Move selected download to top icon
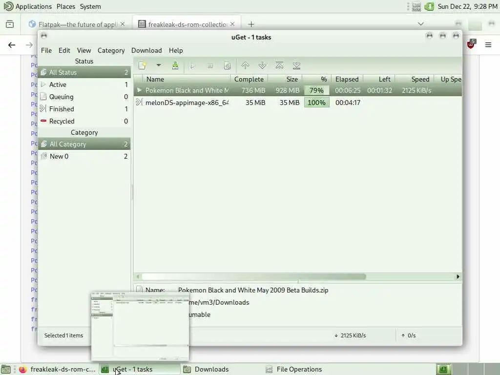This screenshot has width=500, height=375. (279, 66)
